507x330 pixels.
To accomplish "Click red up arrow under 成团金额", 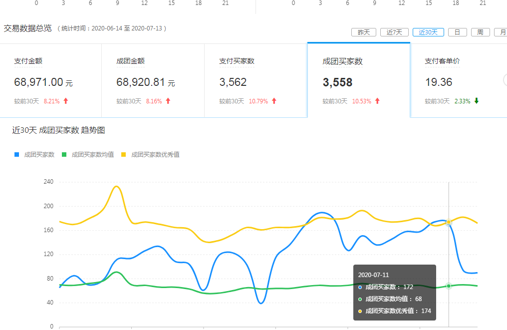I will [168, 101].
